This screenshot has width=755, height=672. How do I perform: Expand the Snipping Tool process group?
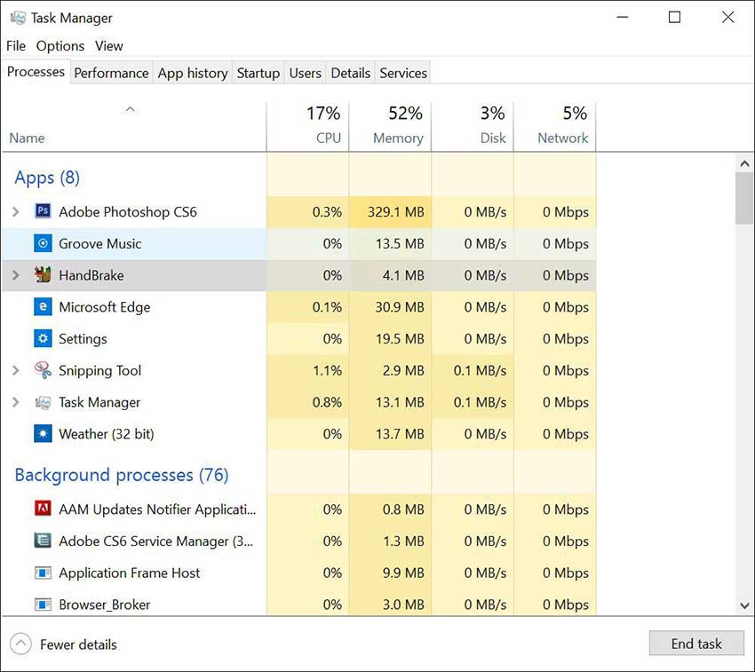pos(16,370)
